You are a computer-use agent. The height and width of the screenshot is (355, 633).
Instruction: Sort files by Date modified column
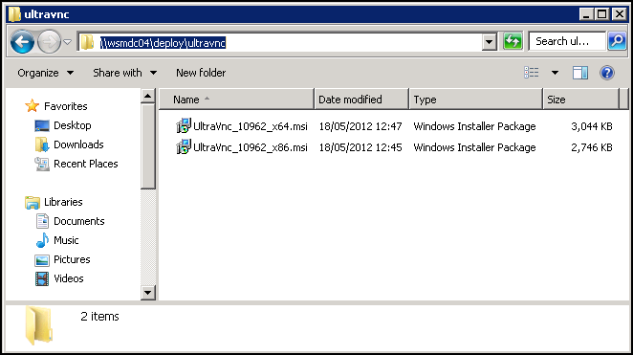(x=361, y=100)
